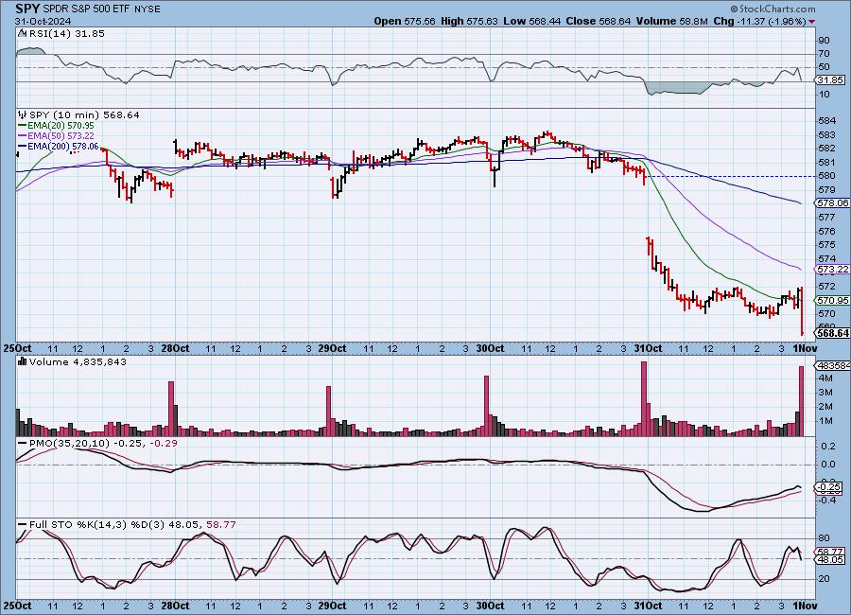Click the bar icon beside Volume 4,835,843

click(23, 361)
